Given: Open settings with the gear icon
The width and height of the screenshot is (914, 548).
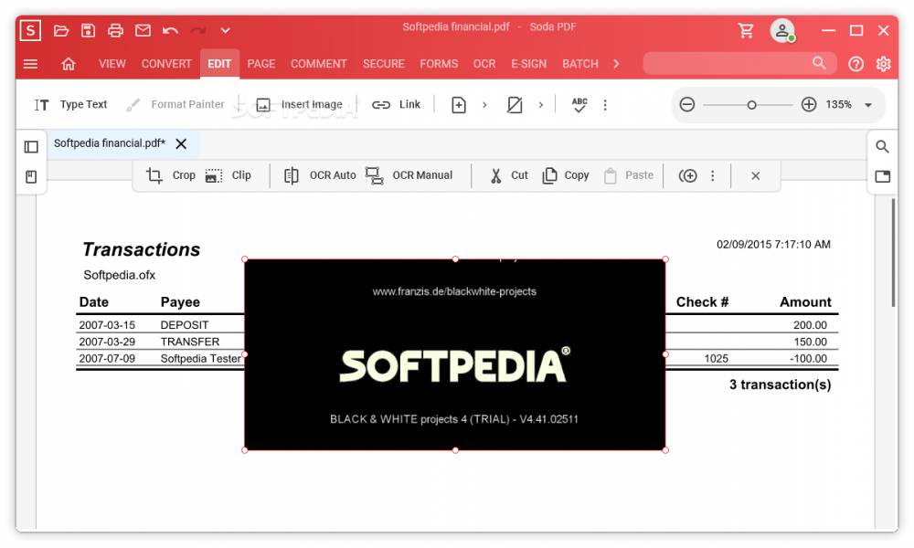Looking at the screenshot, I should (x=883, y=64).
